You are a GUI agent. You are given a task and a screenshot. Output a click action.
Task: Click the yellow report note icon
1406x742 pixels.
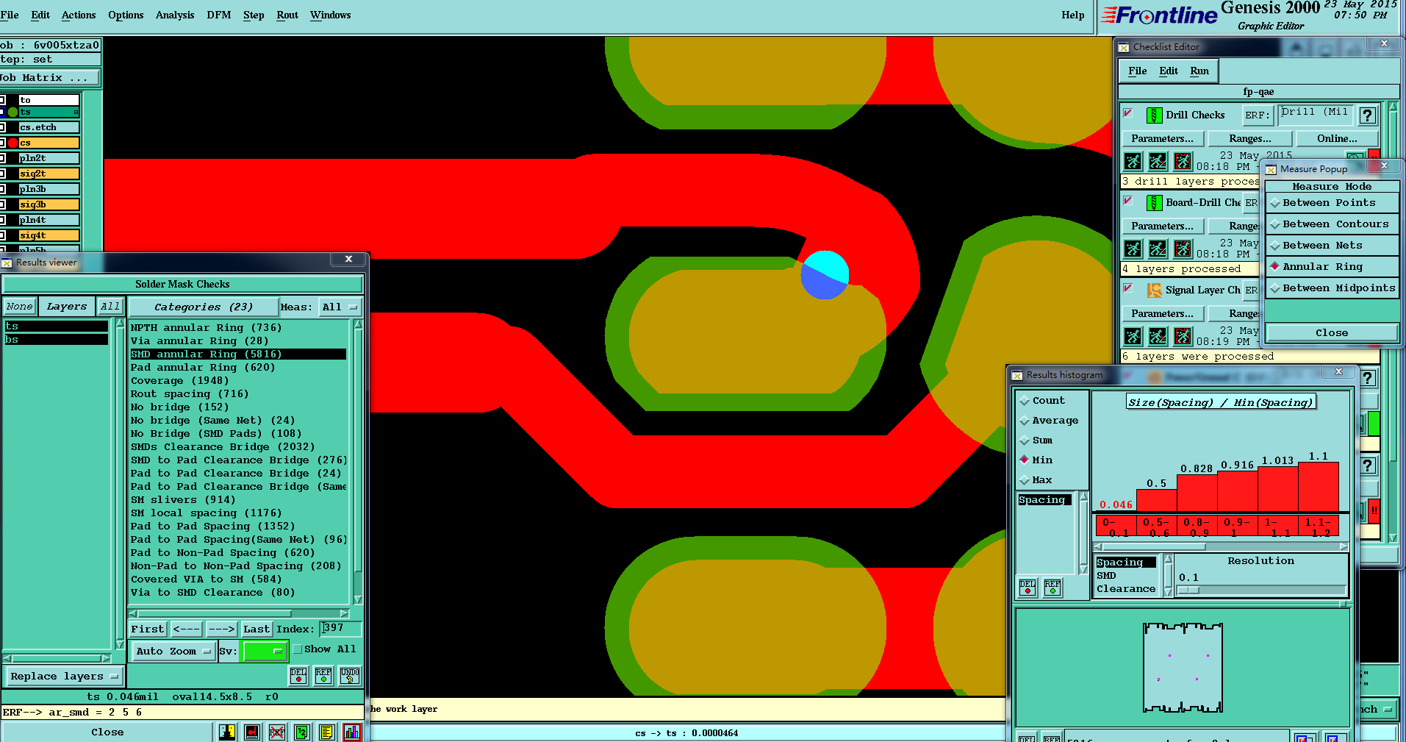pyautogui.click(x=327, y=732)
